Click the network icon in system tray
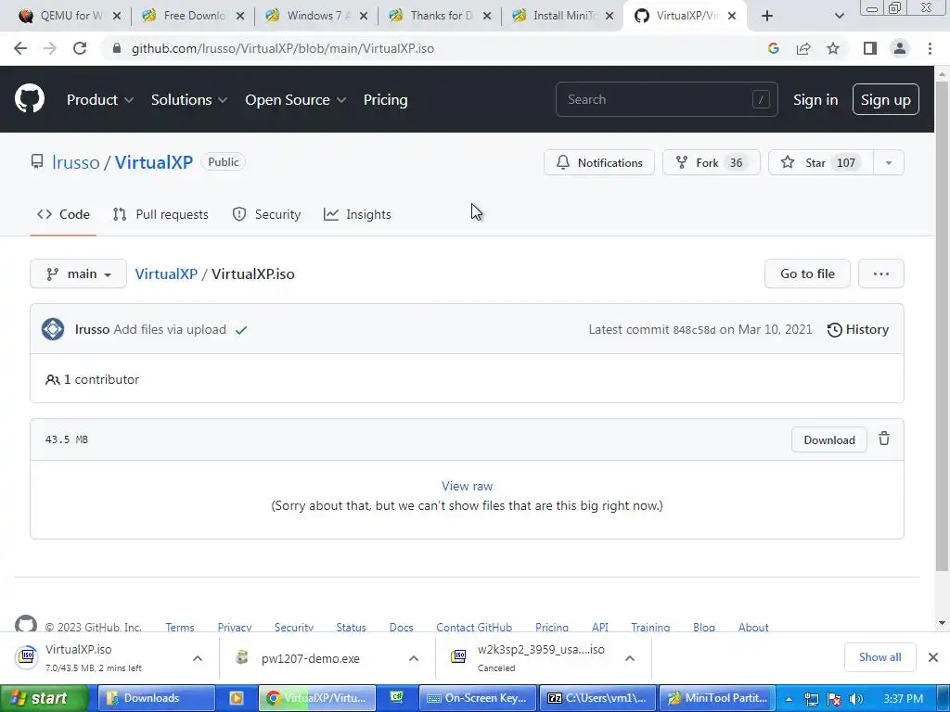Image resolution: width=950 pixels, height=712 pixels. [x=812, y=699]
